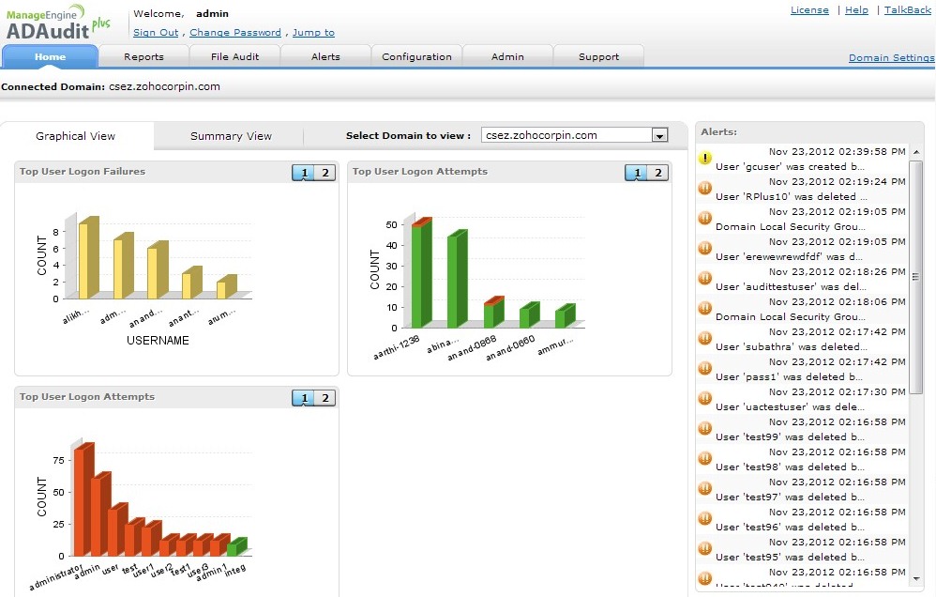The image size is (936, 597).
Task: Click alert text "User 'audittestuser' was del..."
Action: click(791, 287)
